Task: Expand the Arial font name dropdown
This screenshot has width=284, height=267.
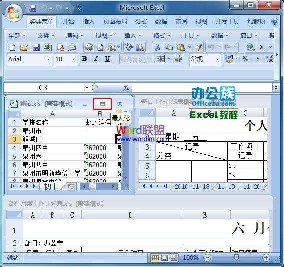Action: coord(48,59)
